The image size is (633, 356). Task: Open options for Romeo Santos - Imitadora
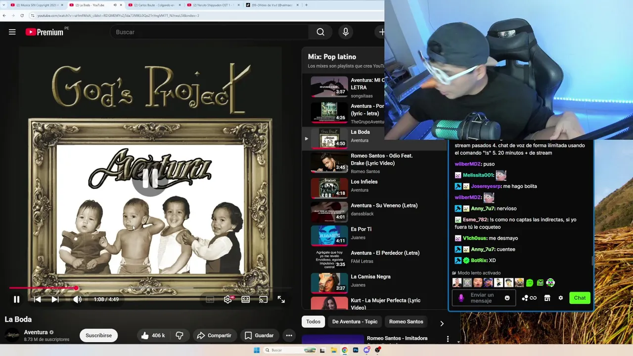448,339
